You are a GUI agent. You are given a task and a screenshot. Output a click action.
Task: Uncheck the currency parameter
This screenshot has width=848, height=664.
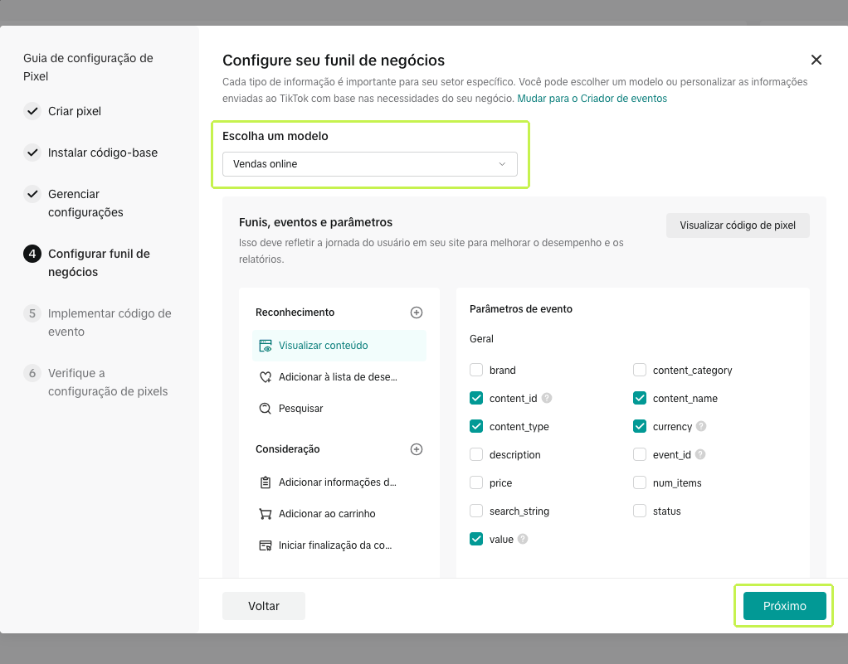point(639,426)
